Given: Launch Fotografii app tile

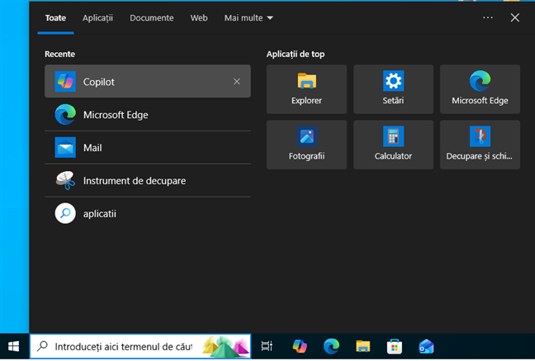Looking at the screenshot, I should click(306, 145).
